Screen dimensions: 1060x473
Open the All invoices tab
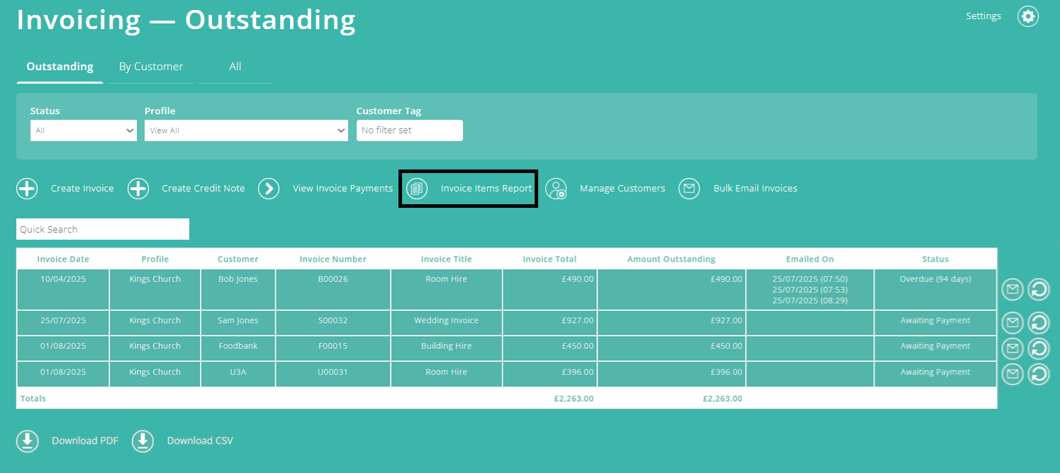tap(235, 66)
